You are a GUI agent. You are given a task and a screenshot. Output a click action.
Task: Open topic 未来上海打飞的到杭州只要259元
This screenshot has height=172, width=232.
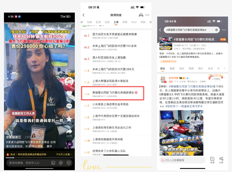pyautogui.click(x=116, y=71)
